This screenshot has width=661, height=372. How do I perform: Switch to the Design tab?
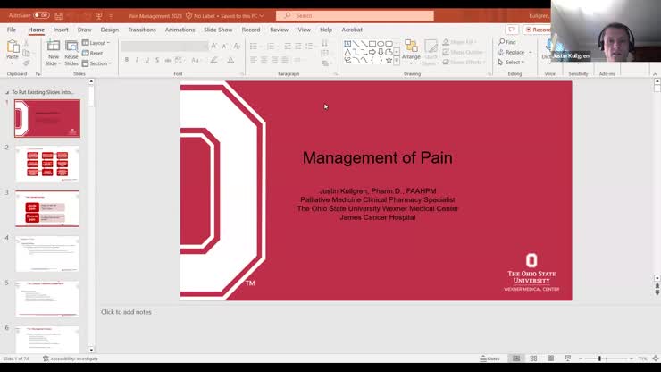click(x=110, y=30)
